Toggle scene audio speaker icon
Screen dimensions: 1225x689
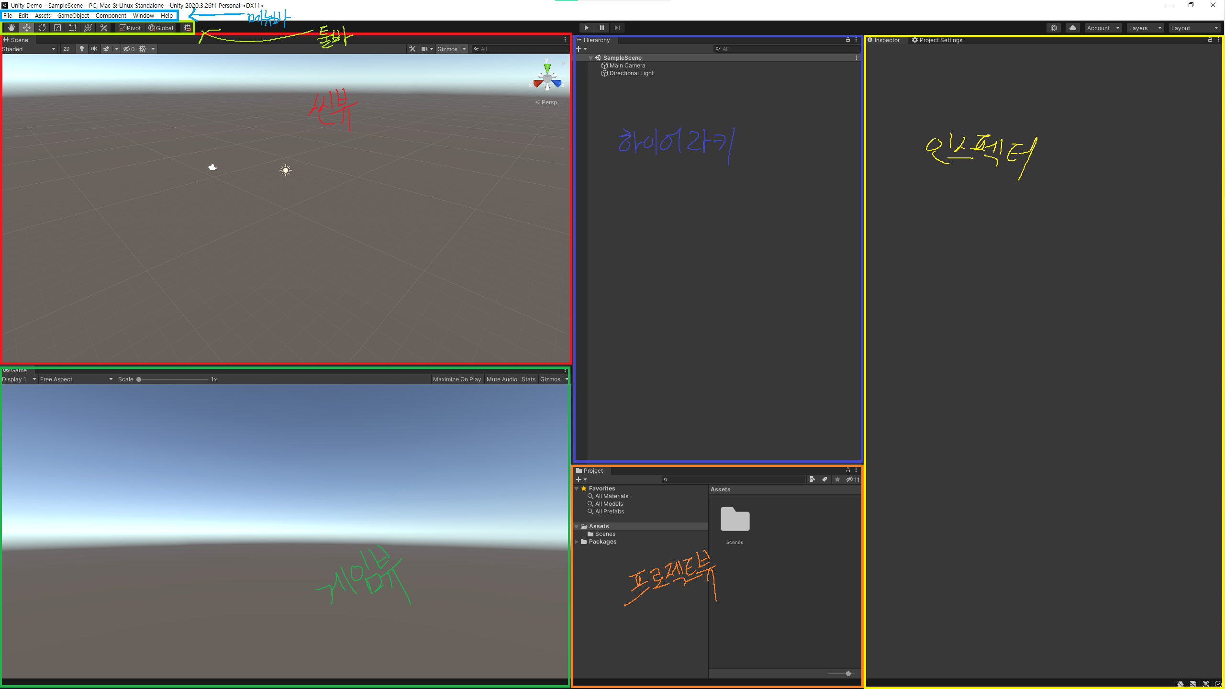pos(94,49)
